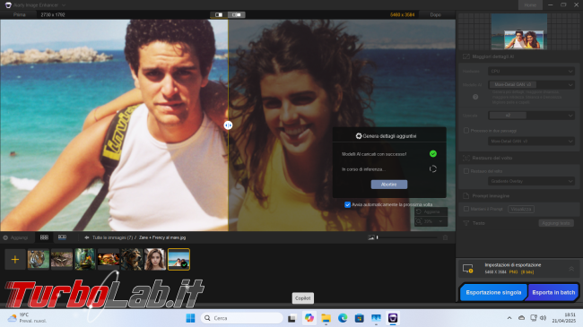Click the Abortire button in the dialog

click(x=389, y=185)
